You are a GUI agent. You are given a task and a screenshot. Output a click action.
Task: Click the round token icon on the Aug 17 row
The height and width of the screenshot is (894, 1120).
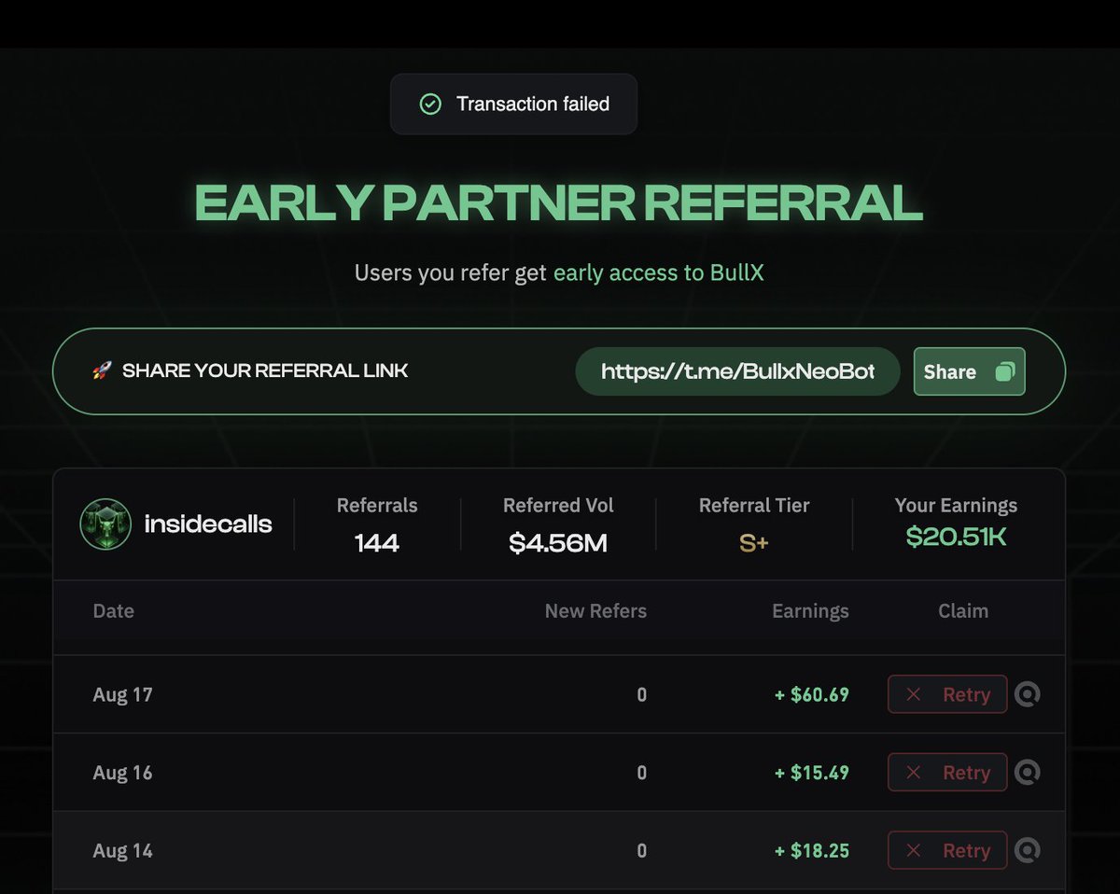(1028, 694)
